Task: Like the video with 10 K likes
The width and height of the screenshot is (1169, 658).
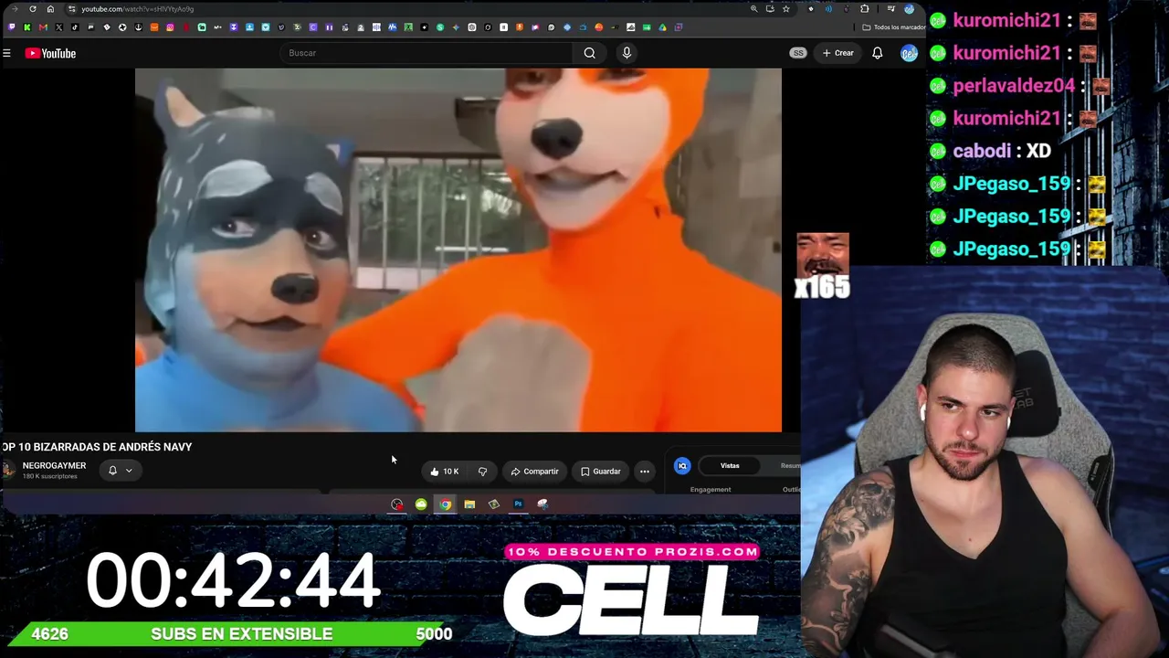Action: 444,472
